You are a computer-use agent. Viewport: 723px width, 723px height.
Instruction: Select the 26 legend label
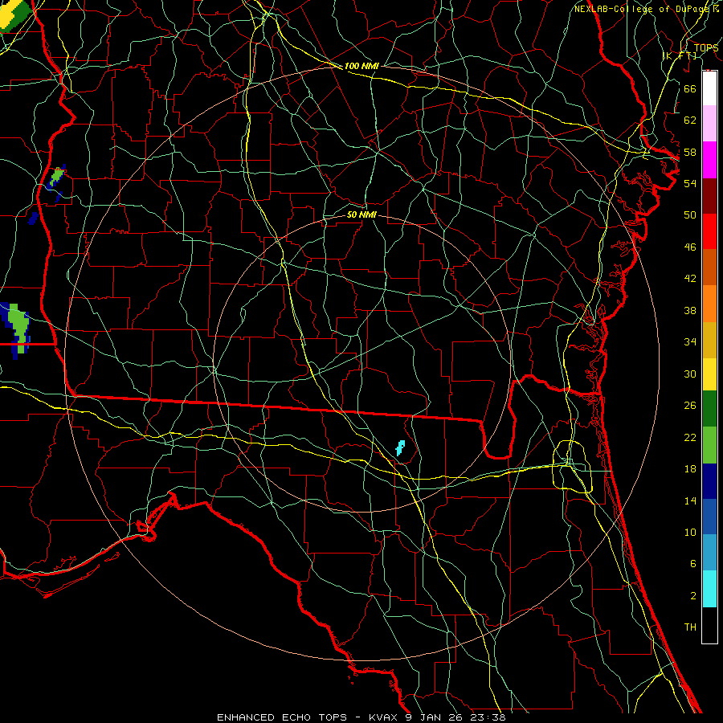pos(690,406)
